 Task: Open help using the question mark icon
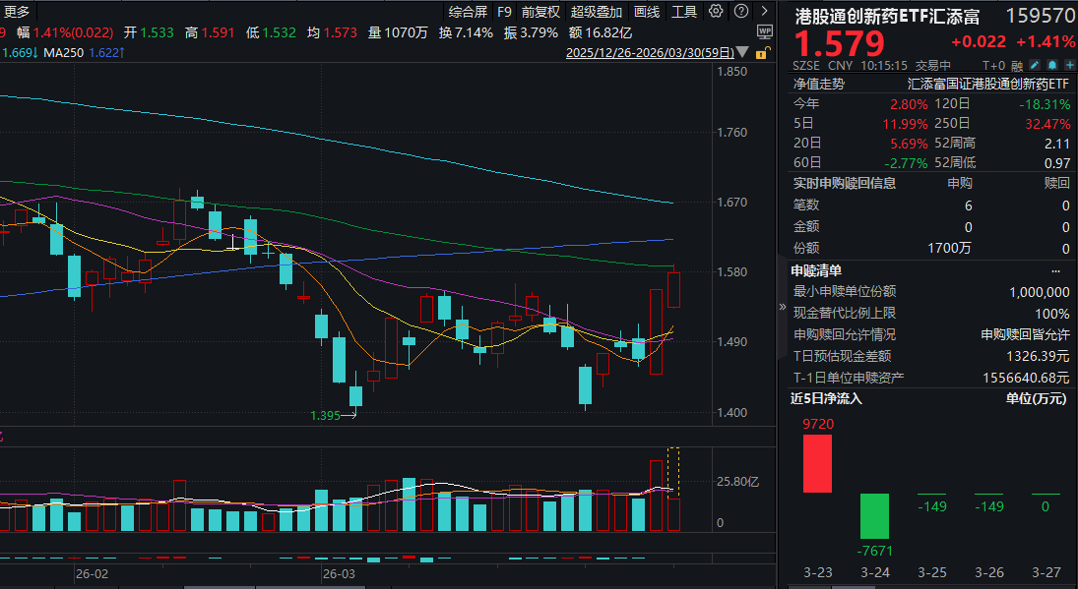point(740,11)
